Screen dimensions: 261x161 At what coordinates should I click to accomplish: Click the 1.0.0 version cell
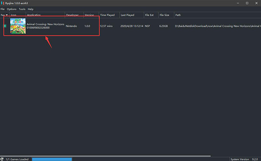click(x=87, y=26)
